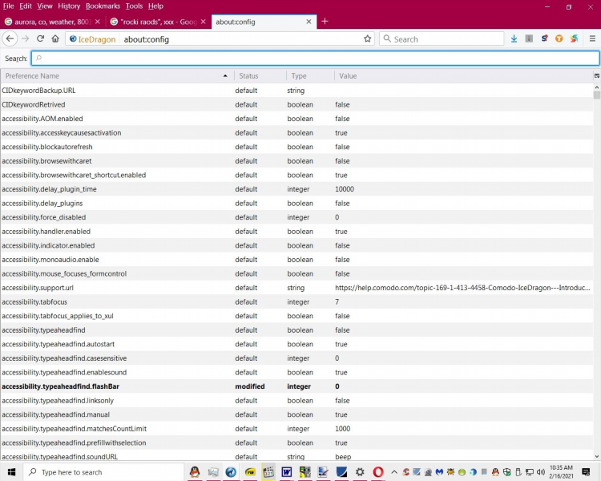
Task: Close the about:config tab
Action: pyautogui.click(x=309, y=22)
